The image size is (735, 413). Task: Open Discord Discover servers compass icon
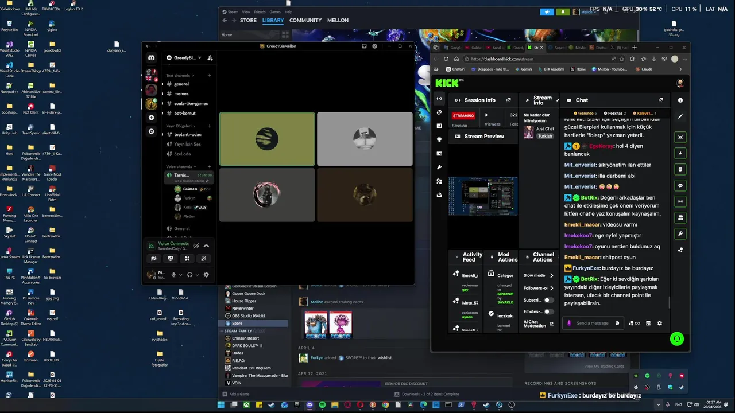(x=151, y=131)
